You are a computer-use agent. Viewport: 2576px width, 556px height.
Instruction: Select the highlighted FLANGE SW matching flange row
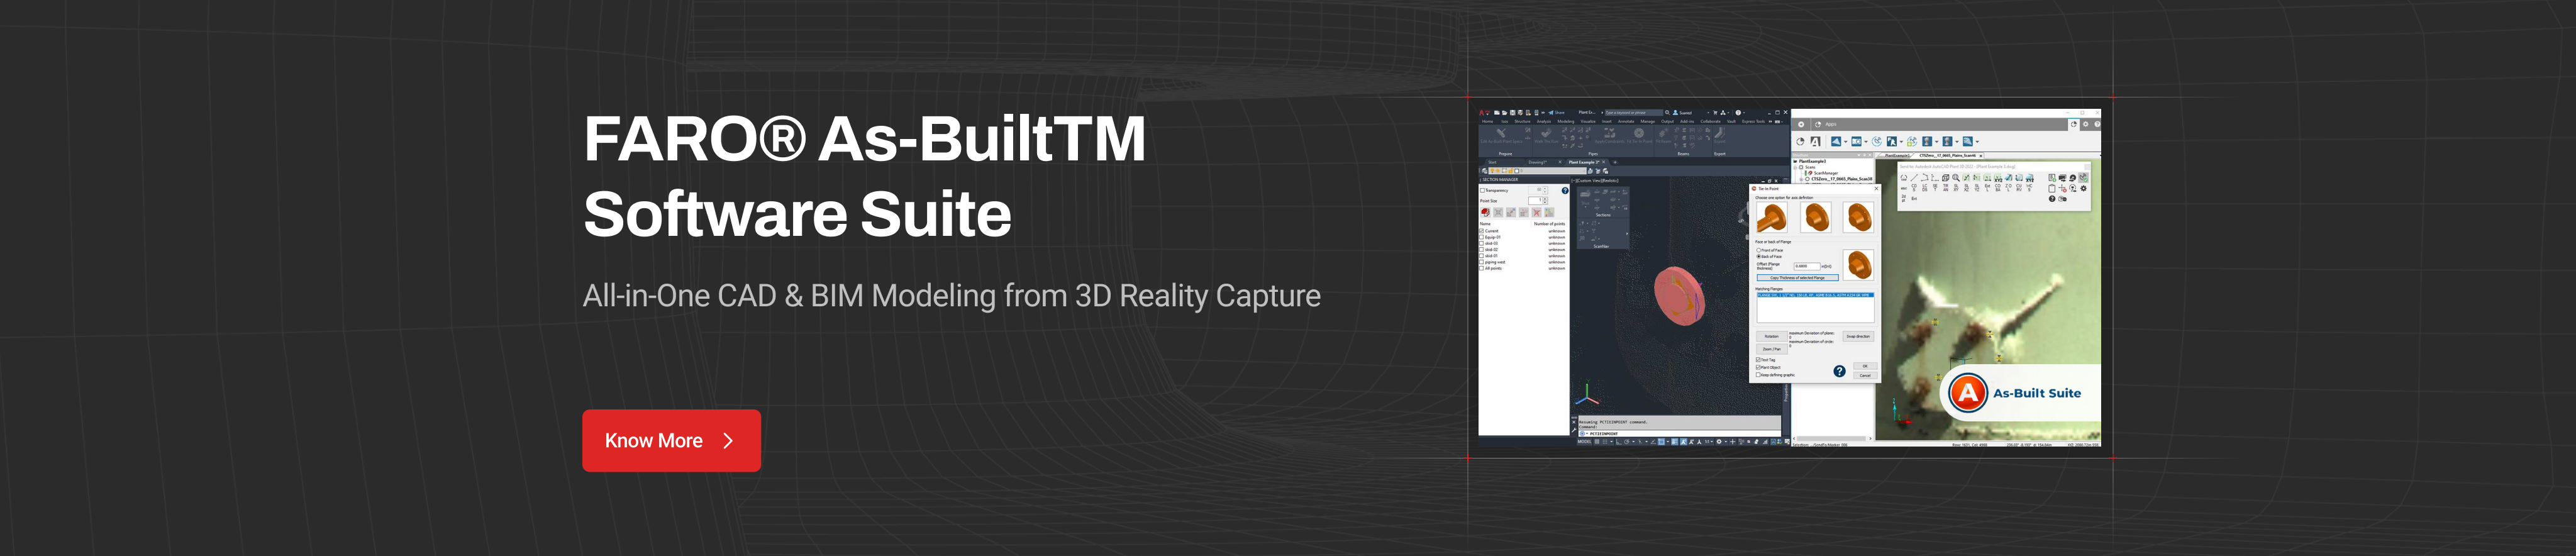[x=1815, y=295]
